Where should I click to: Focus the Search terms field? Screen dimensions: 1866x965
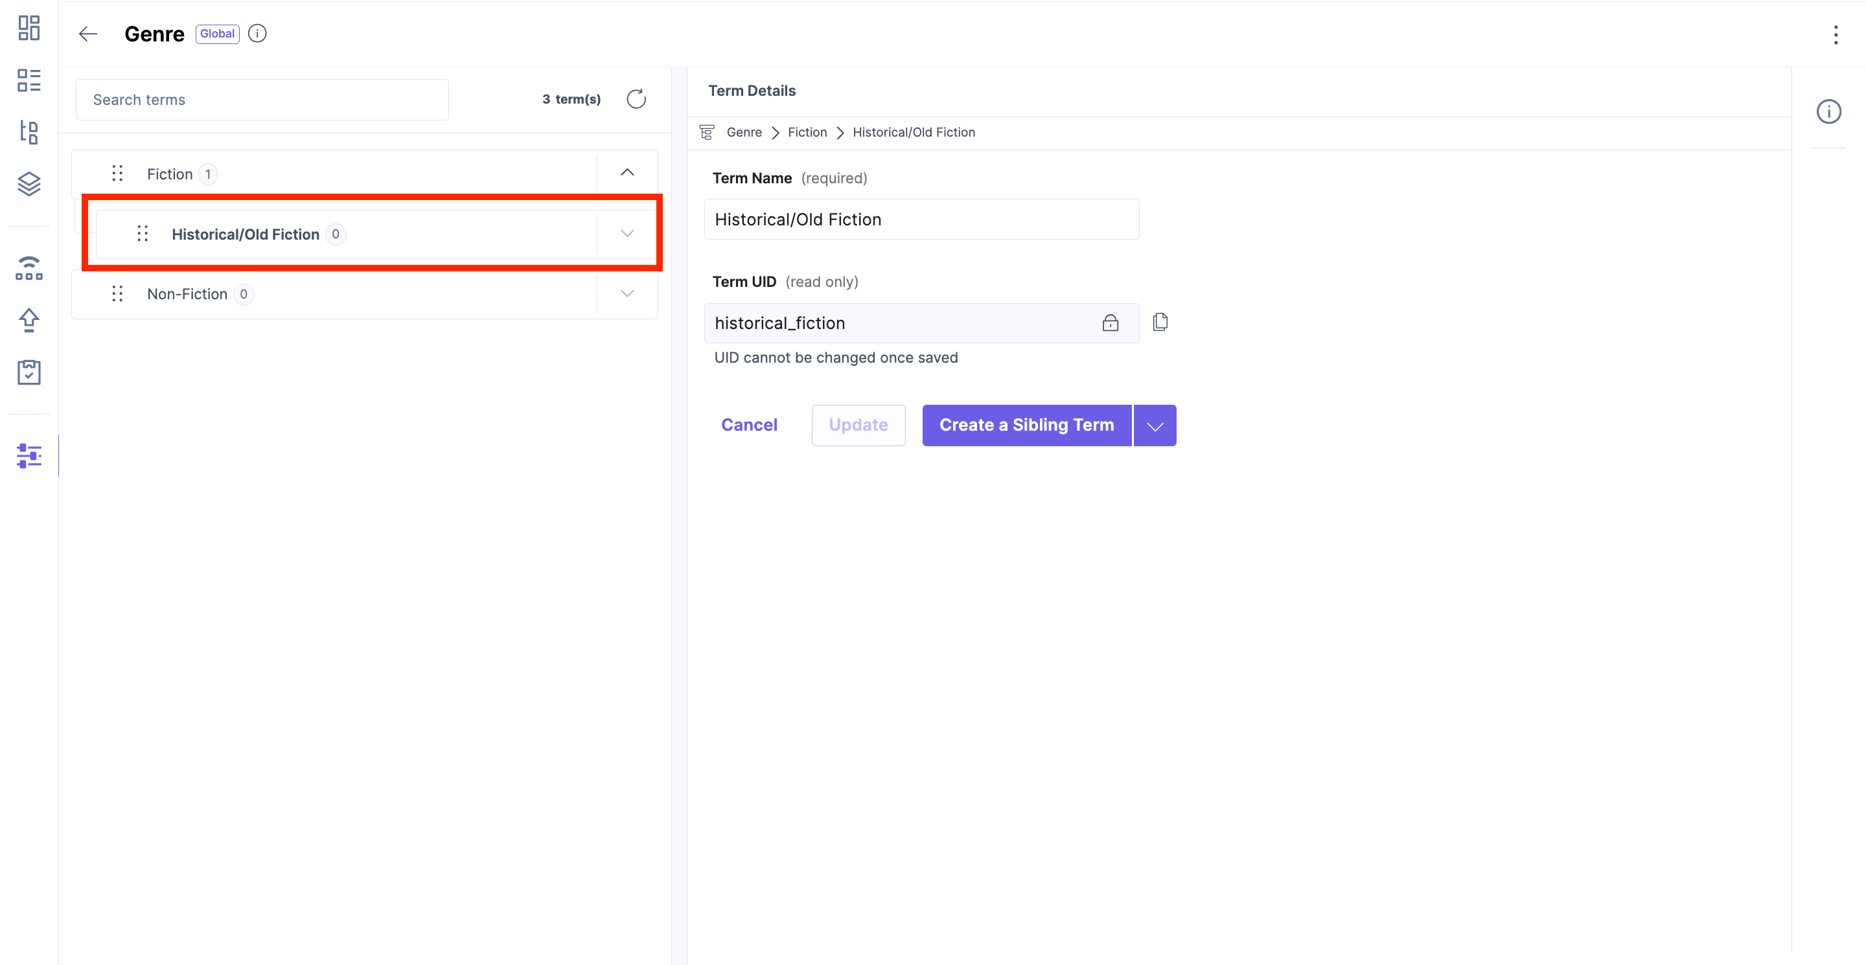262,100
